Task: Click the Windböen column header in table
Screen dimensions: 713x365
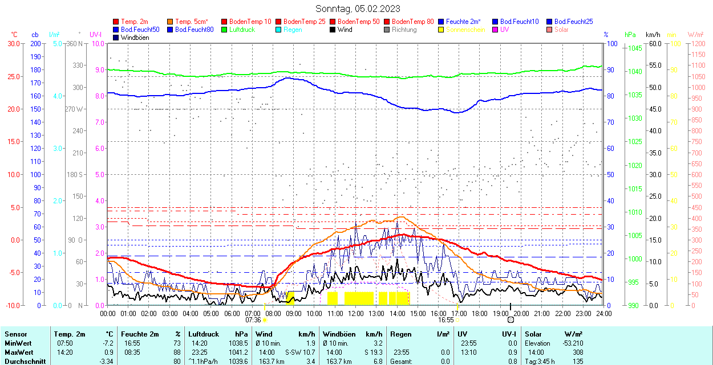Action: click(x=339, y=334)
